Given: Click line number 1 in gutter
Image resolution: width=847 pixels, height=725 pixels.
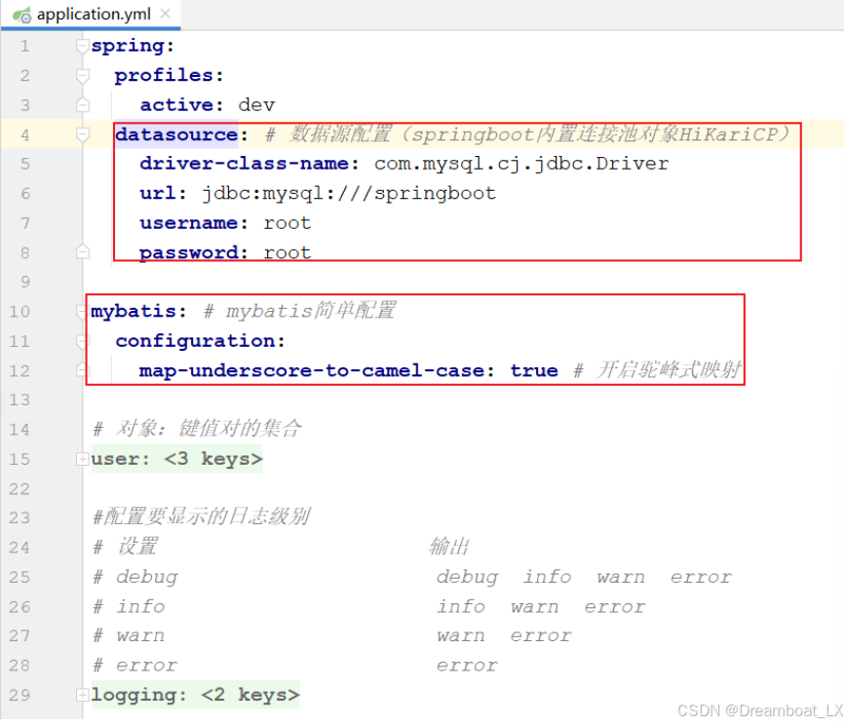Looking at the screenshot, I should tap(24, 47).
